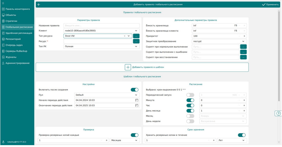
Task: Click the Название правила input field
Action: pos(101,25)
